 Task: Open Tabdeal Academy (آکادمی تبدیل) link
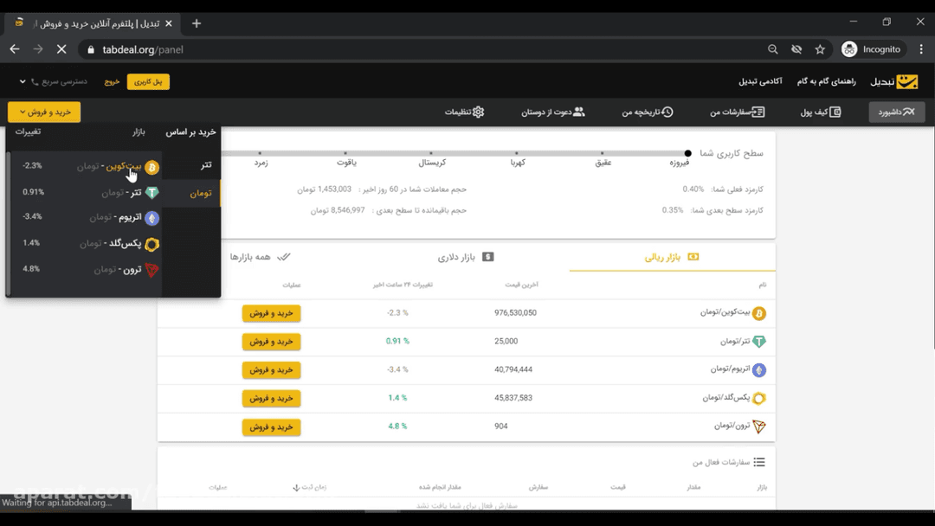pos(760,81)
